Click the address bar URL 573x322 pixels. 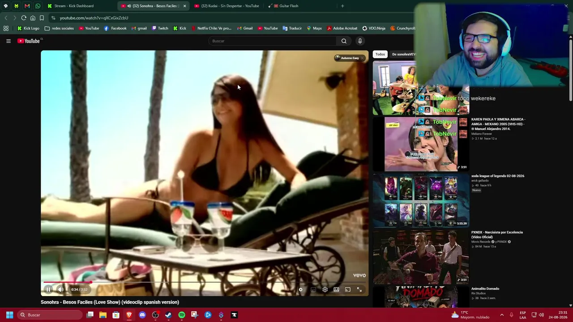(94, 18)
